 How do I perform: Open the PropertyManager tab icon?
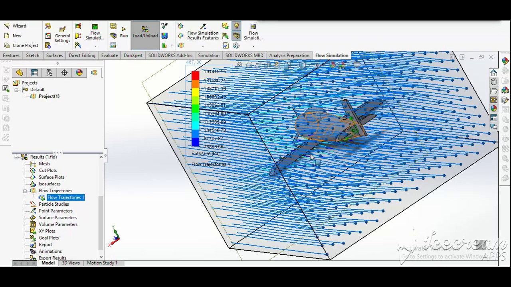coord(34,73)
